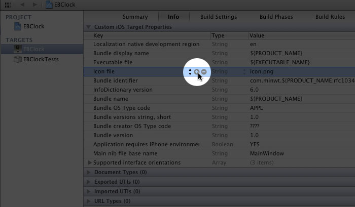Expand the Imported UTIs section
Screen dimensions: 355x207
click(89, 191)
